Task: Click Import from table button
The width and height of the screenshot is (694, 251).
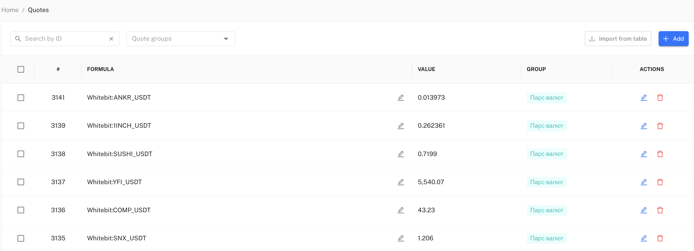Action: click(618, 39)
